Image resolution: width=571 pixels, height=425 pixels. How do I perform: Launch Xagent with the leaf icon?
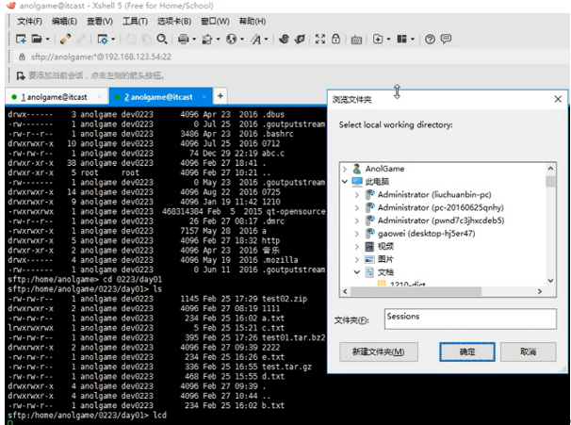click(300, 39)
